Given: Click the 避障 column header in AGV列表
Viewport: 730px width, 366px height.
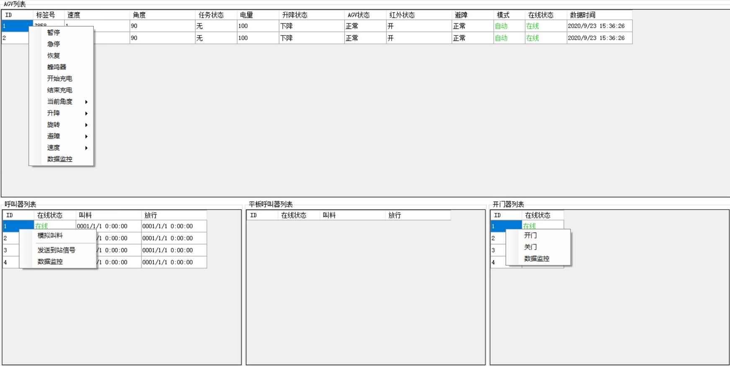Looking at the screenshot, I should (473, 15).
